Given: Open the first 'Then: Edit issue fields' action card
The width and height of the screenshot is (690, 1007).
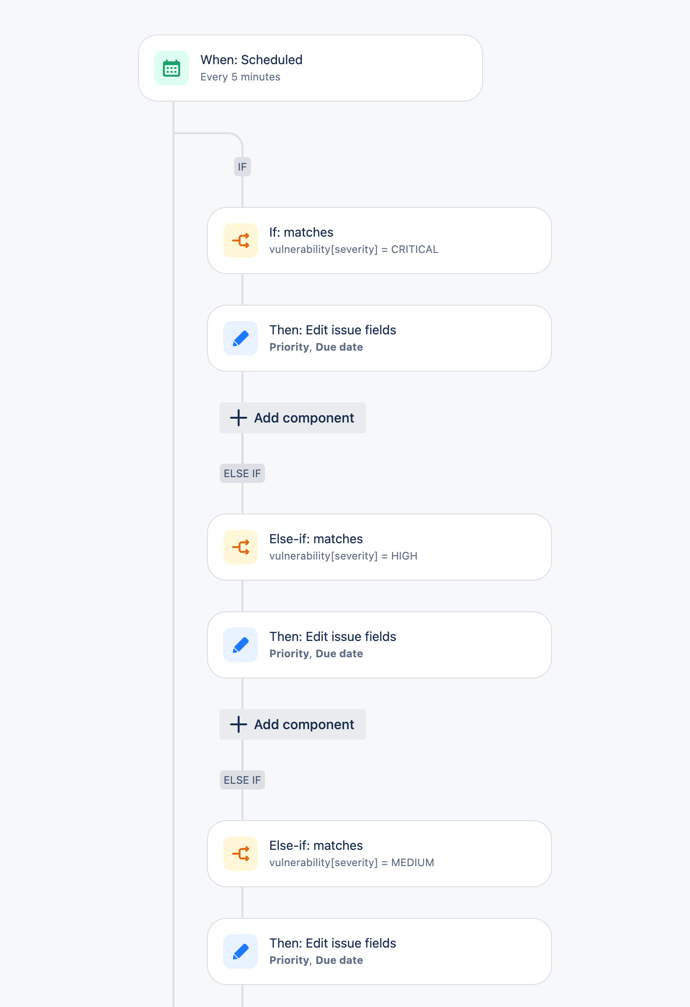Looking at the screenshot, I should pos(379,338).
